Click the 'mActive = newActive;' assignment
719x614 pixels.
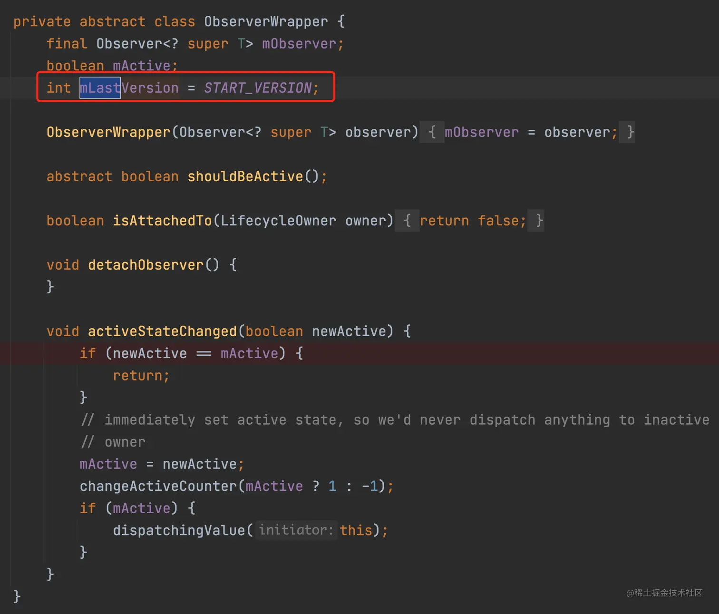(x=162, y=464)
